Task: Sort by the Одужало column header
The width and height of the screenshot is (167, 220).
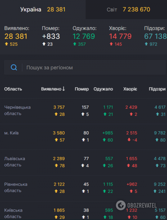Action: (103, 89)
